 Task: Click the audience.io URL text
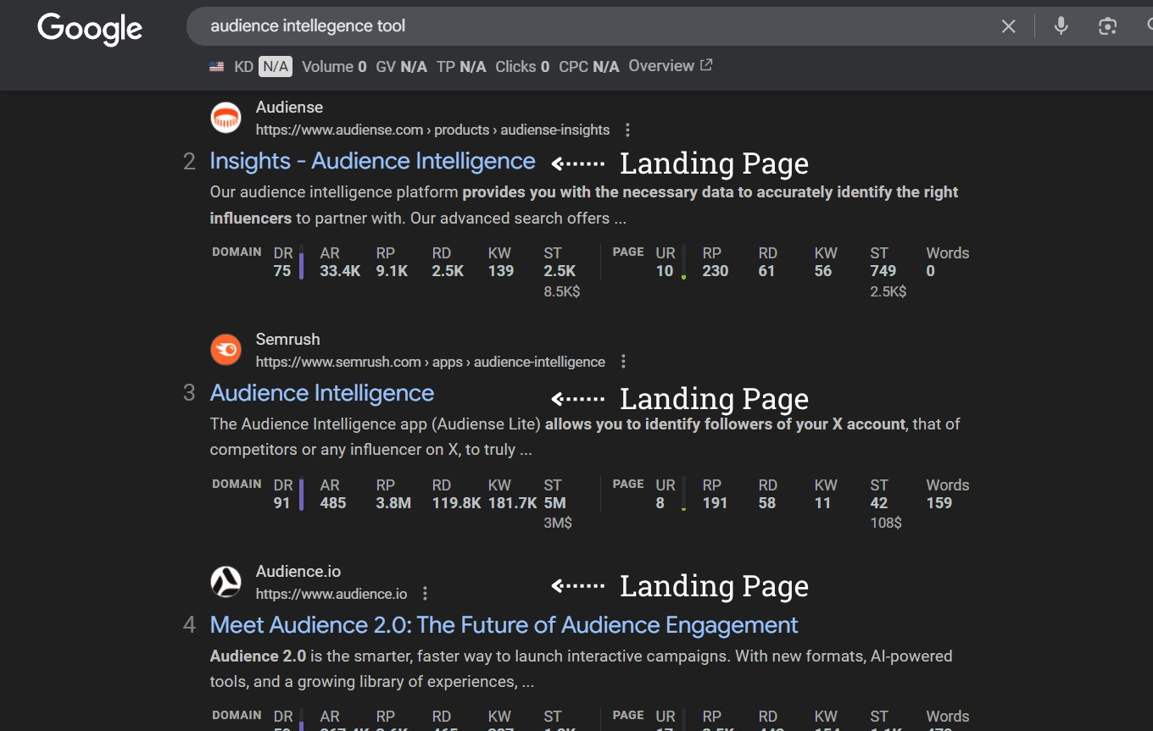[x=331, y=594]
